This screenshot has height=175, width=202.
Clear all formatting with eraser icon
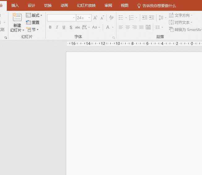pyautogui.click(x=111, y=18)
